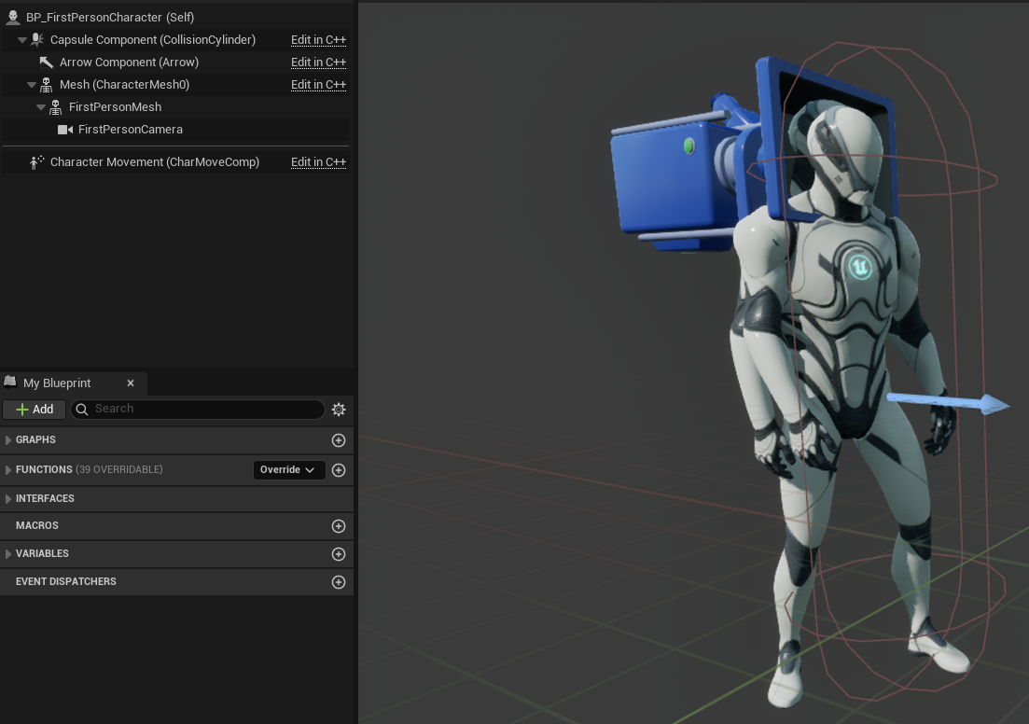
Task: Collapse the Capsule Component tree node
Action: point(22,40)
